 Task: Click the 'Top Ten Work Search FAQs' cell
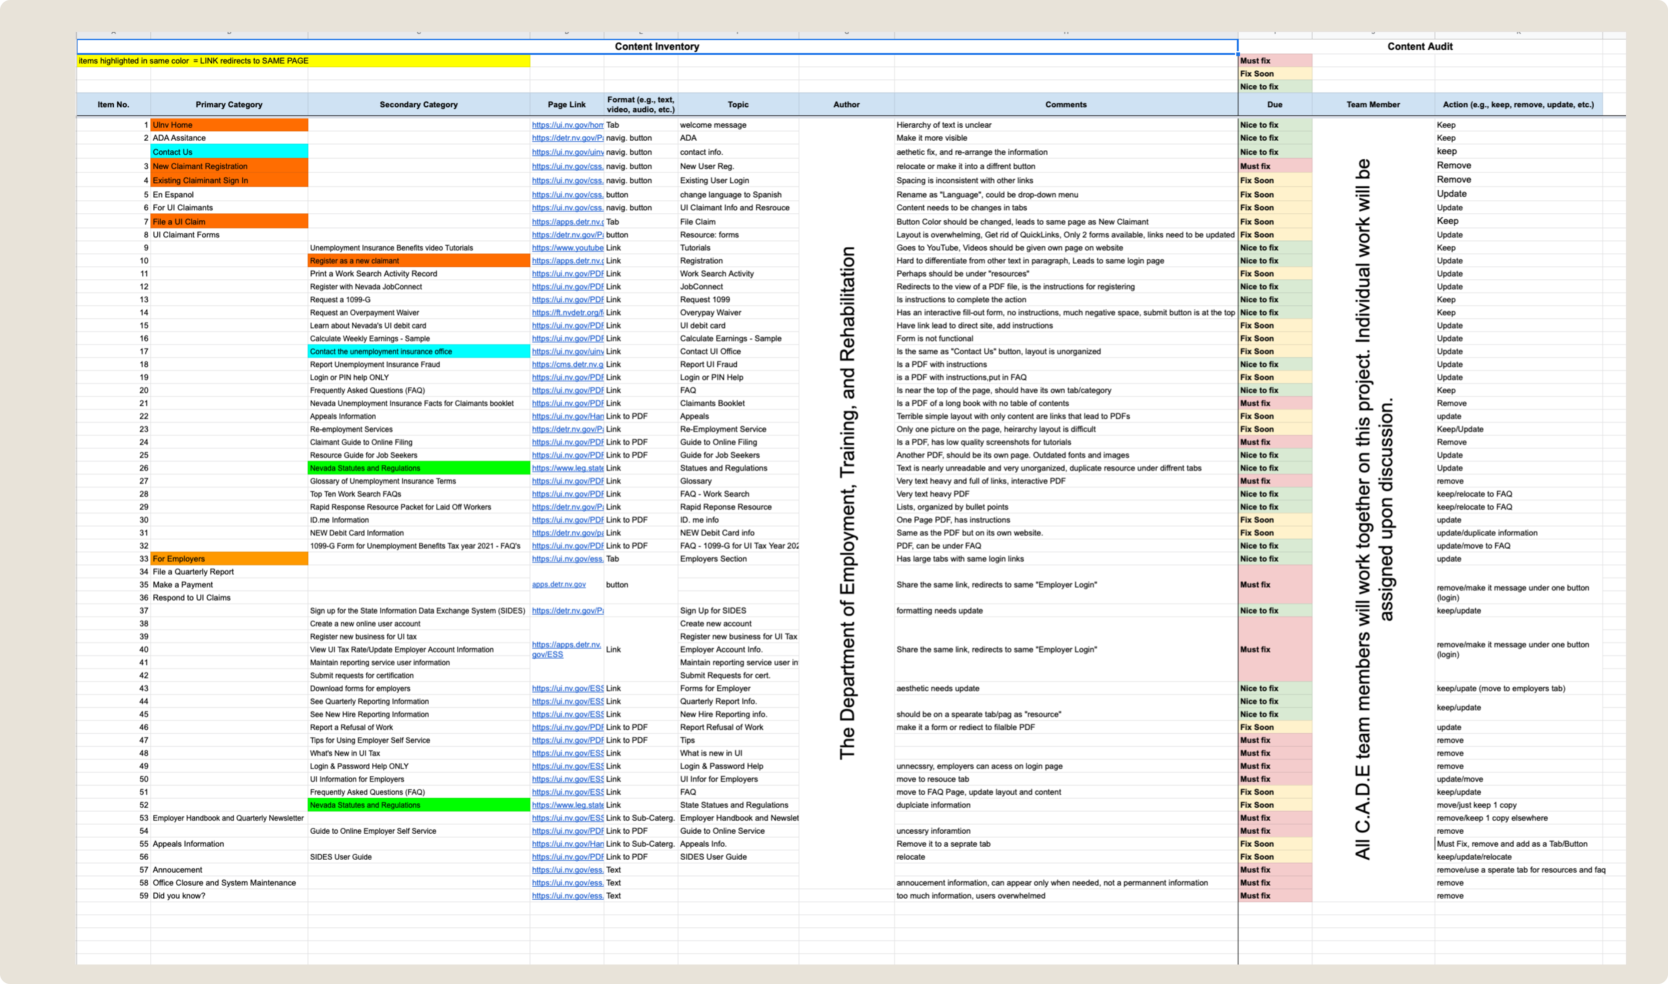click(418, 494)
